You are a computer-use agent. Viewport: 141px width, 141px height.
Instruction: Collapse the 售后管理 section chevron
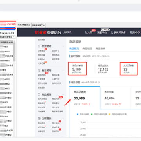tap(63, 70)
